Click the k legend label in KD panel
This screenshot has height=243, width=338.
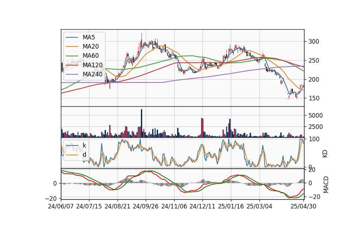tap(84, 145)
